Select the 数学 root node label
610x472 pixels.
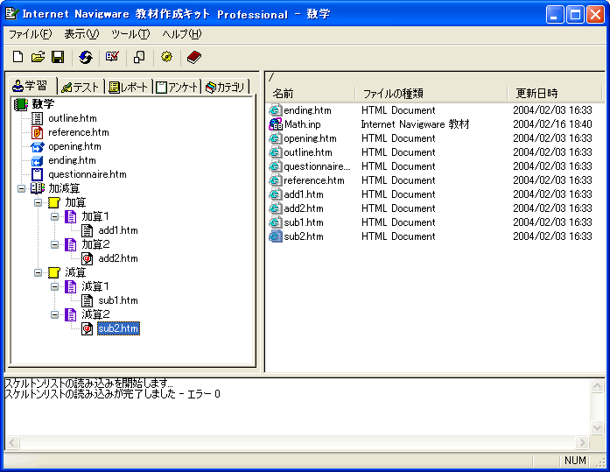click(43, 104)
